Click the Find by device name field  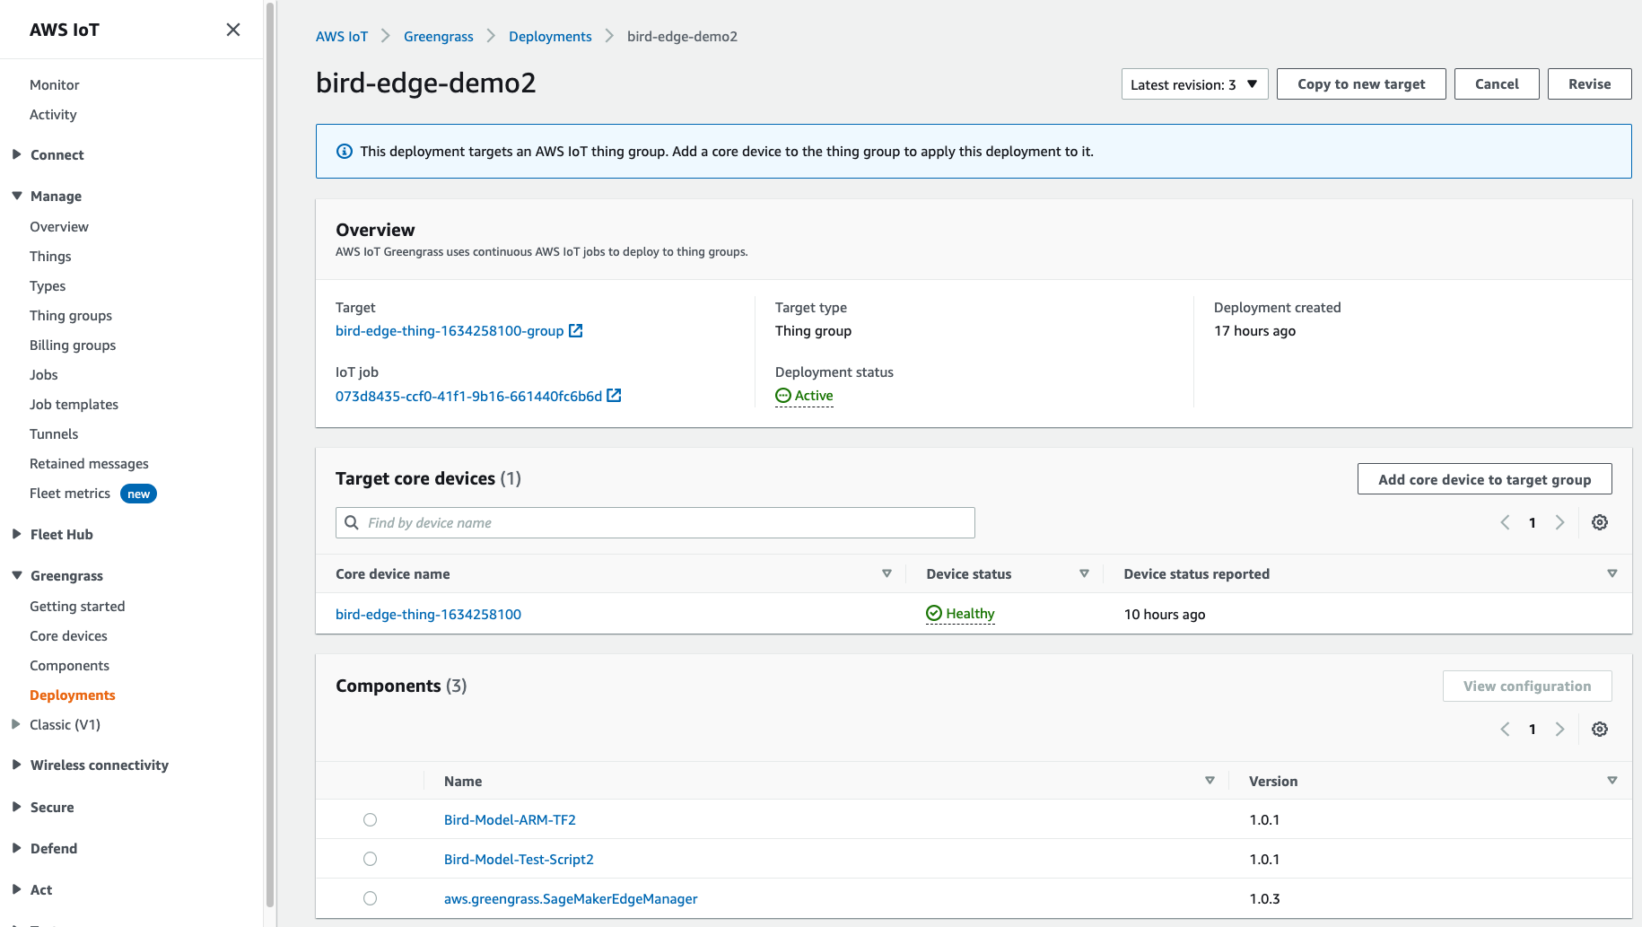pyautogui.click(x=655, y=522)
